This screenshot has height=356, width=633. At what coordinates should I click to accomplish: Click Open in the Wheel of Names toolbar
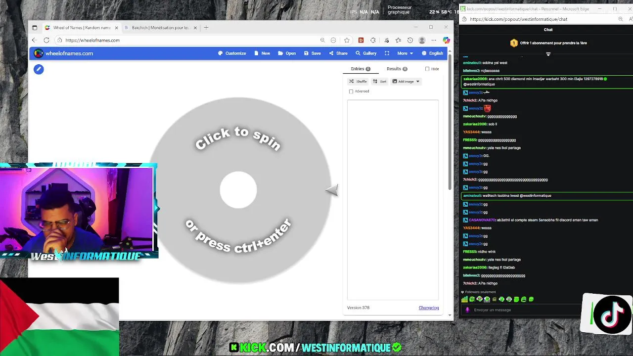coord(287,53)
